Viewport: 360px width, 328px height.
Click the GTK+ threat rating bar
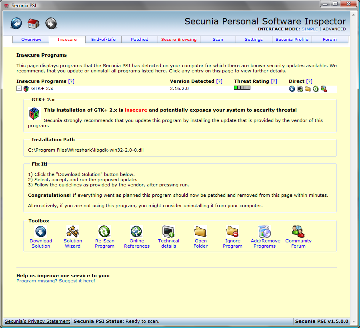point(242,88)
